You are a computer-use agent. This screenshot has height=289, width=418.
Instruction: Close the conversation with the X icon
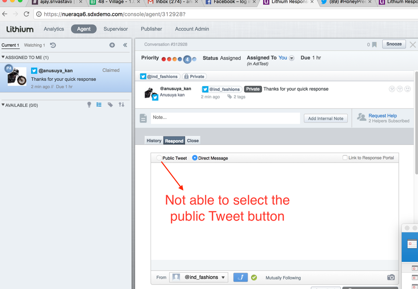pos(413,44)
